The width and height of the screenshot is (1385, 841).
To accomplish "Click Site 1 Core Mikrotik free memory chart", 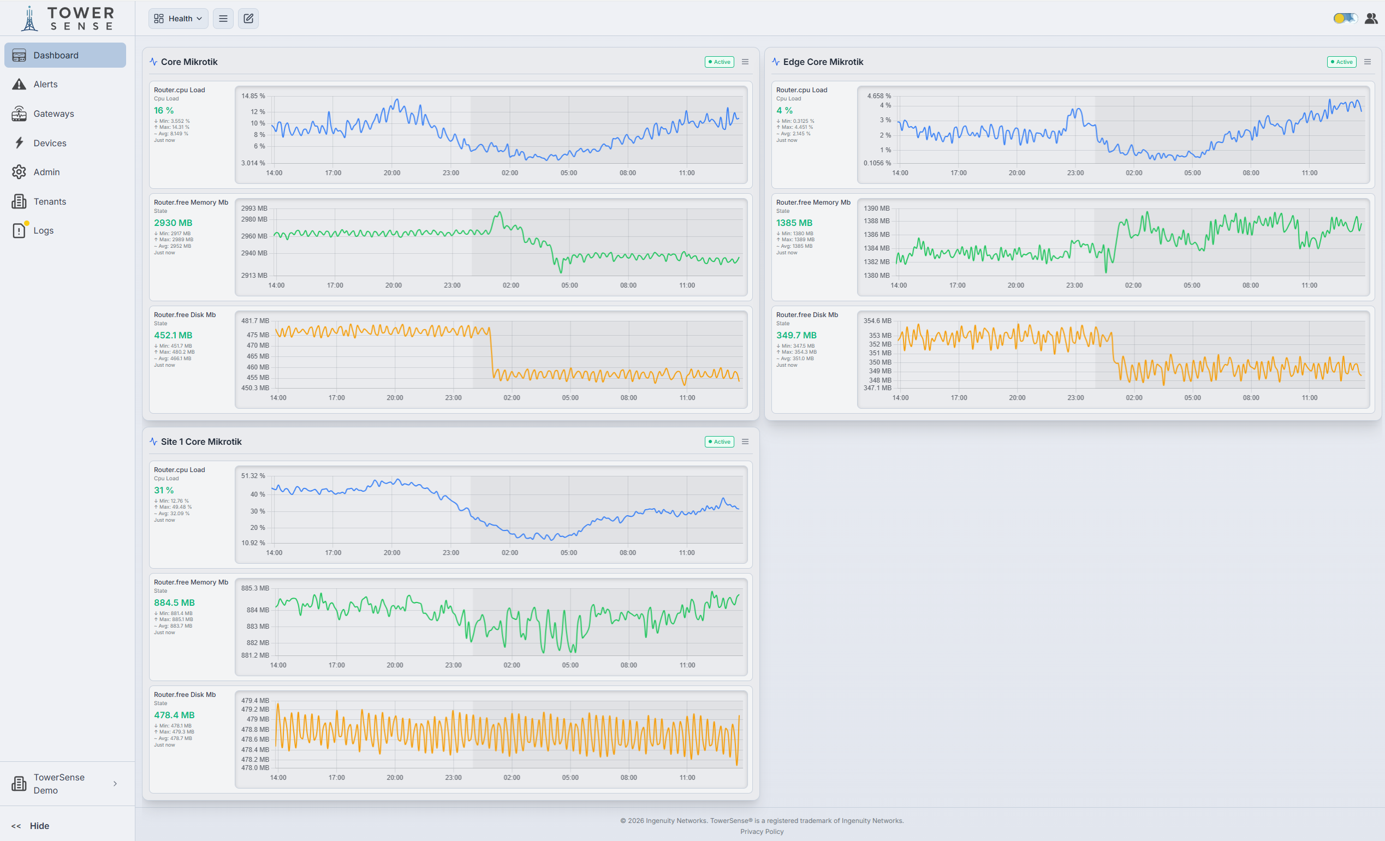I will [x=491, y=627].
